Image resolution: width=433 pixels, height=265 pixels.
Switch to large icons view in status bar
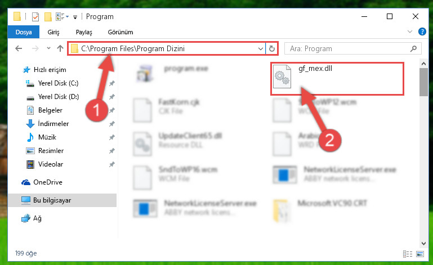(420, 254)
